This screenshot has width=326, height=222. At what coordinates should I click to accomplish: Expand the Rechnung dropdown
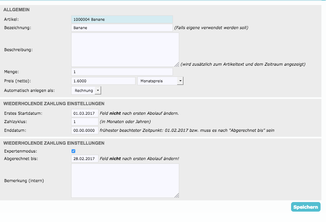86,90
